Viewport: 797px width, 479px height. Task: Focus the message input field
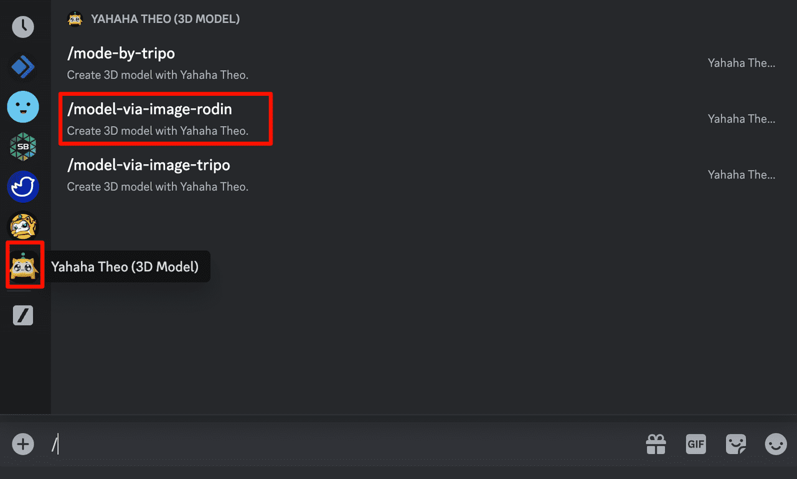click(x=342, y=444)
